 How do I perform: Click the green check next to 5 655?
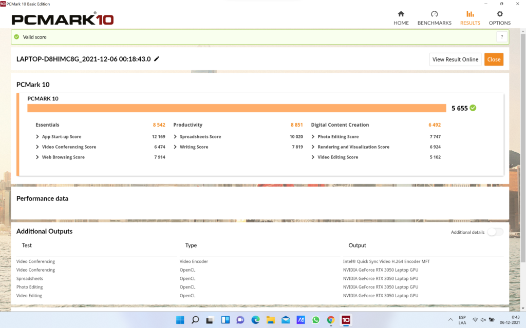[x=473, y=108]
